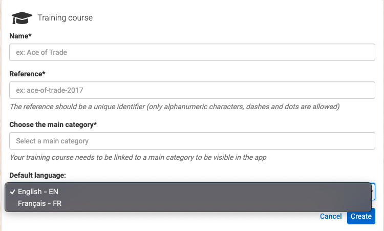Image resolution: width=384 pixels, height=231 pixels.
Task: Click the asterisk after main category label
Action: [95, 123]
